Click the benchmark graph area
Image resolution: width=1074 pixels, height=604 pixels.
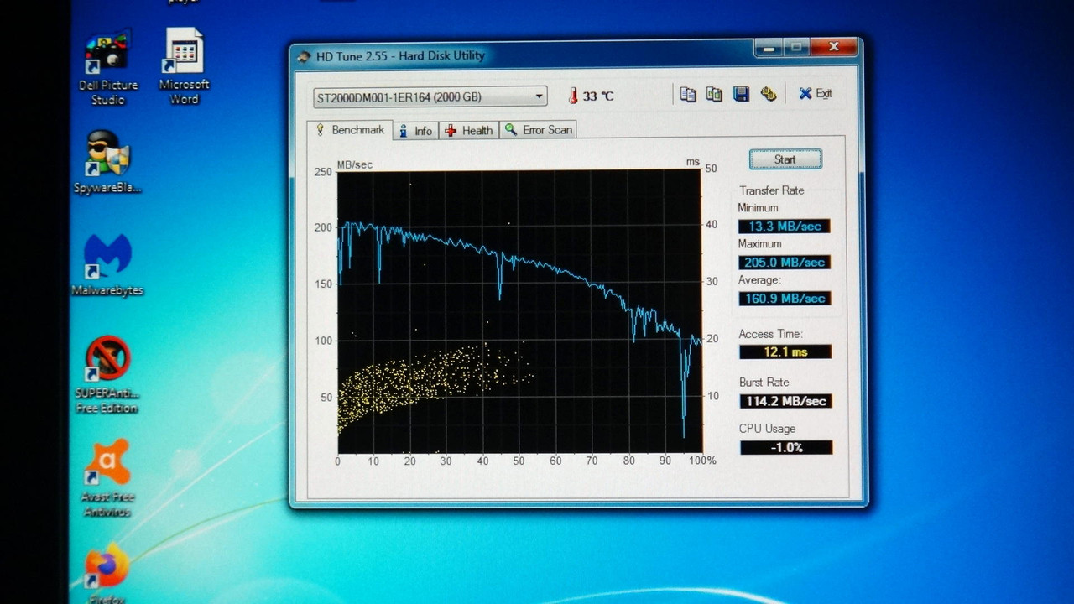coord(519,311)
